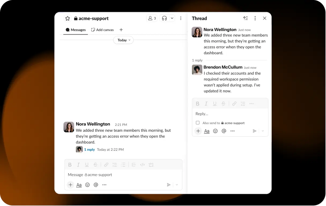Open channel more actions menu
The height and width of the screenshot is (206, 326).
[181, 18]
